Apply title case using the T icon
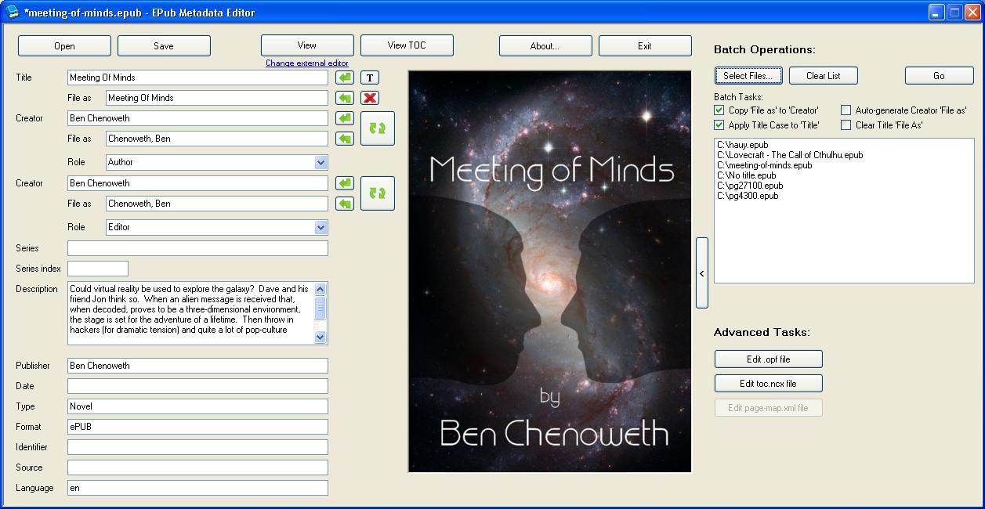The image size is (985, 509). tap(368, 77)
